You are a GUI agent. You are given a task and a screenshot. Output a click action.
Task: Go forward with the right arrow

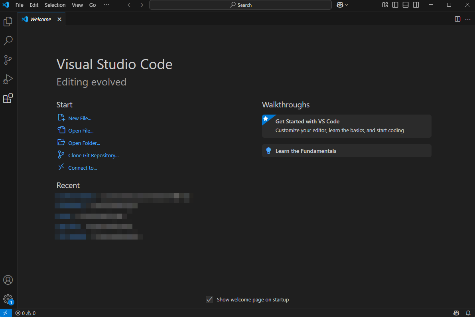point(140,5)
